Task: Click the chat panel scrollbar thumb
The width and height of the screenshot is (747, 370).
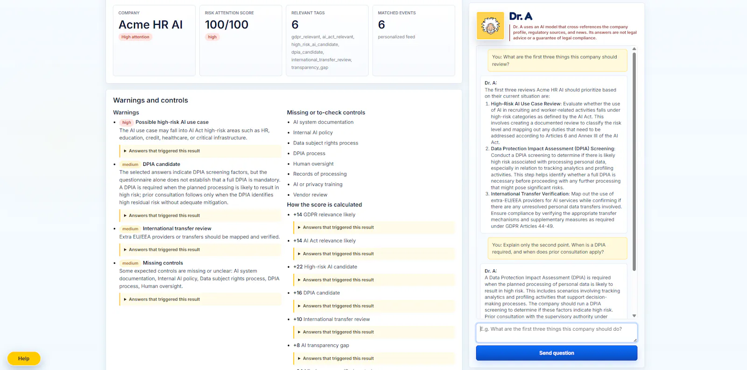Action: (634, 161)
